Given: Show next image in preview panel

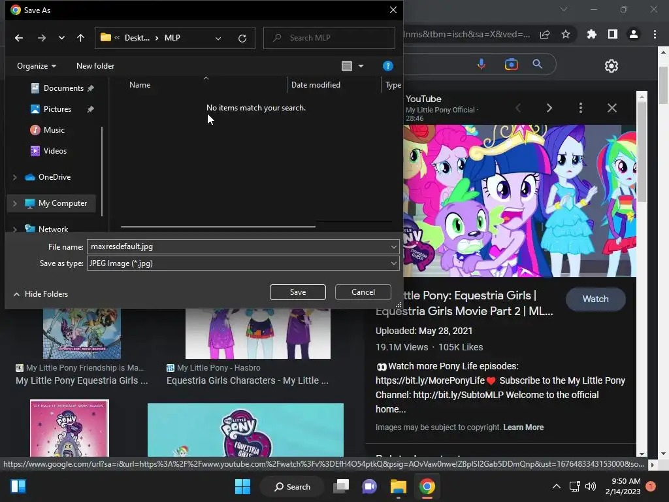Looking at the screenshot, I should [x=549, y=108].
